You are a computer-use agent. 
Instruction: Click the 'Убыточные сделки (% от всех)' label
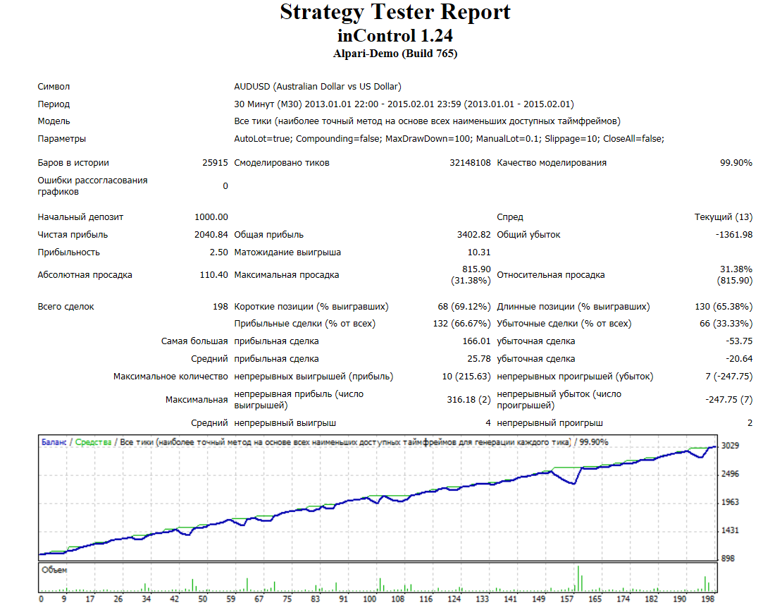[x=564, y=324]
